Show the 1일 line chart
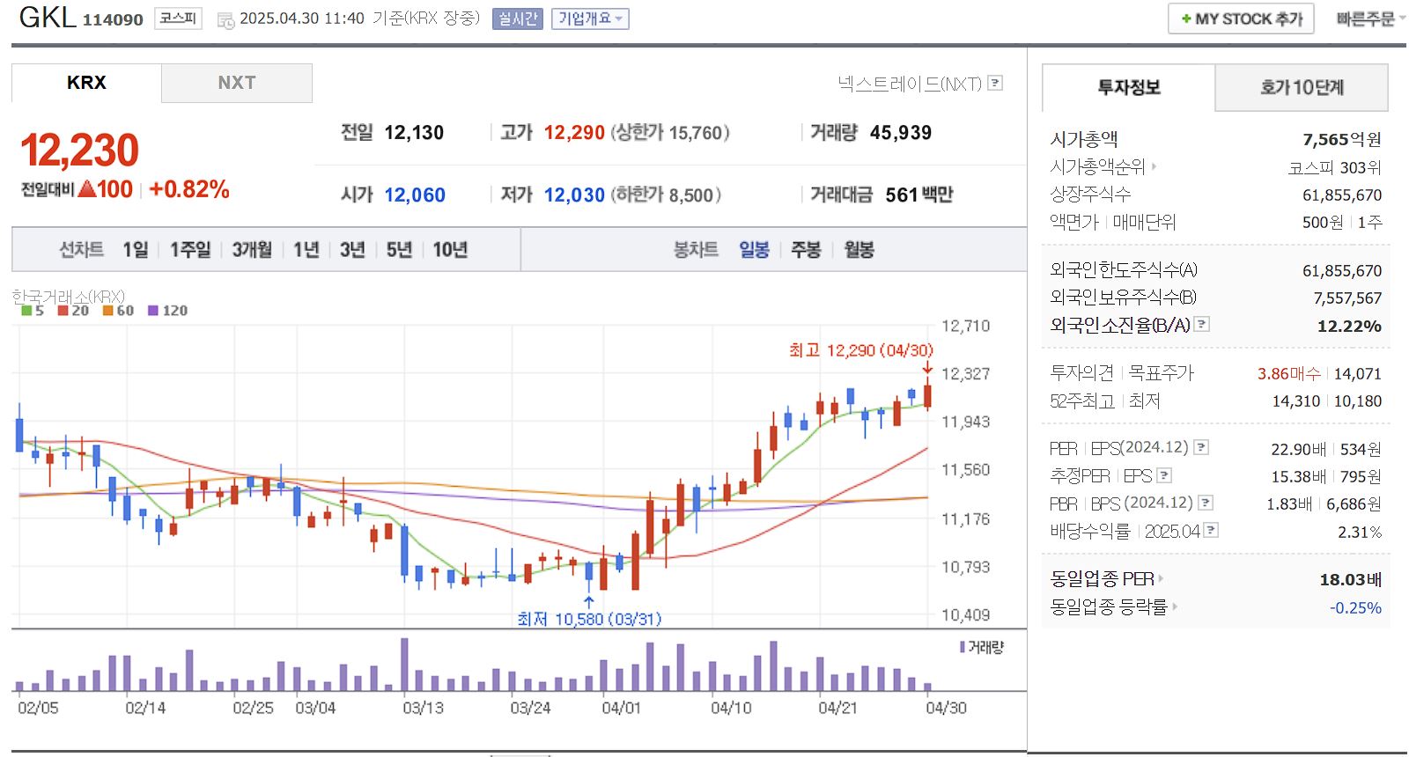This screenshot has height=757, width=1409. pos(136,250)
